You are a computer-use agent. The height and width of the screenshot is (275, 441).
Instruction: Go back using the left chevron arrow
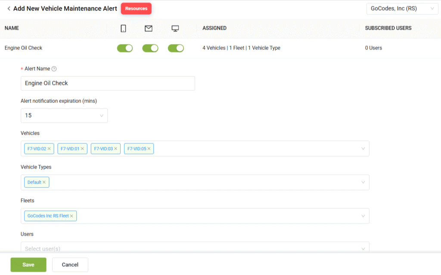pos(9,9)
